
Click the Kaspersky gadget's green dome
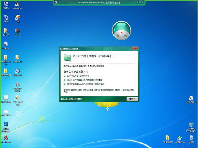[x=121, y=27]
